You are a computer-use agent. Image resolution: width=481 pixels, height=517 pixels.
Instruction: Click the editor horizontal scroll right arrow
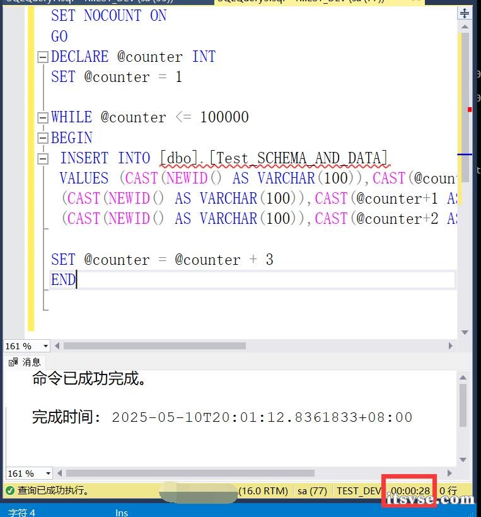[451, 346]
